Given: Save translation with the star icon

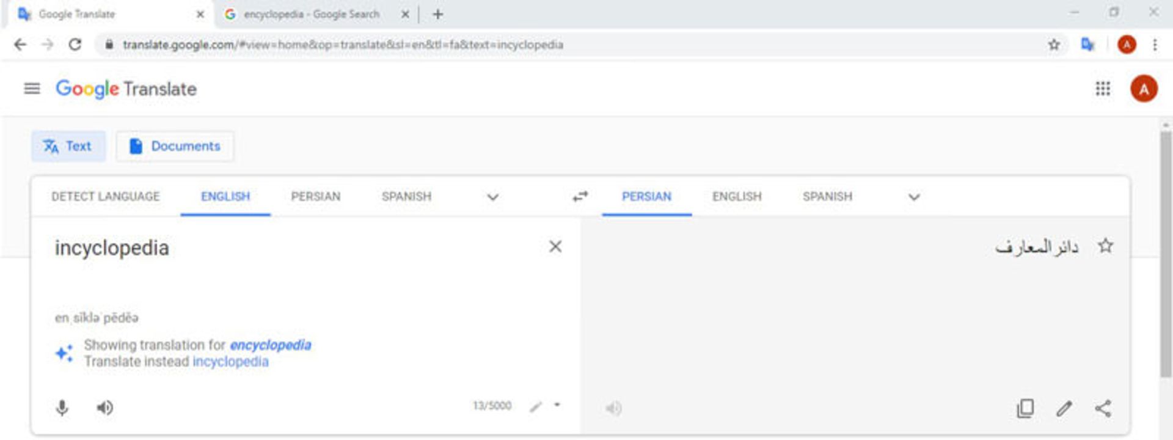Looking at the screenshot, I should pyautogui.click(x=1105, y=246).
